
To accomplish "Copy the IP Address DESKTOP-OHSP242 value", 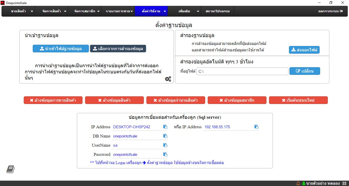I will click(x=165, y=127).
